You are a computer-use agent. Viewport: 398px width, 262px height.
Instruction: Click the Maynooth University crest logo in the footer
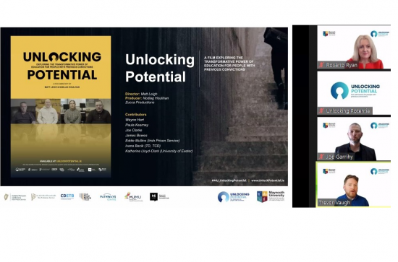click(271, 196)
